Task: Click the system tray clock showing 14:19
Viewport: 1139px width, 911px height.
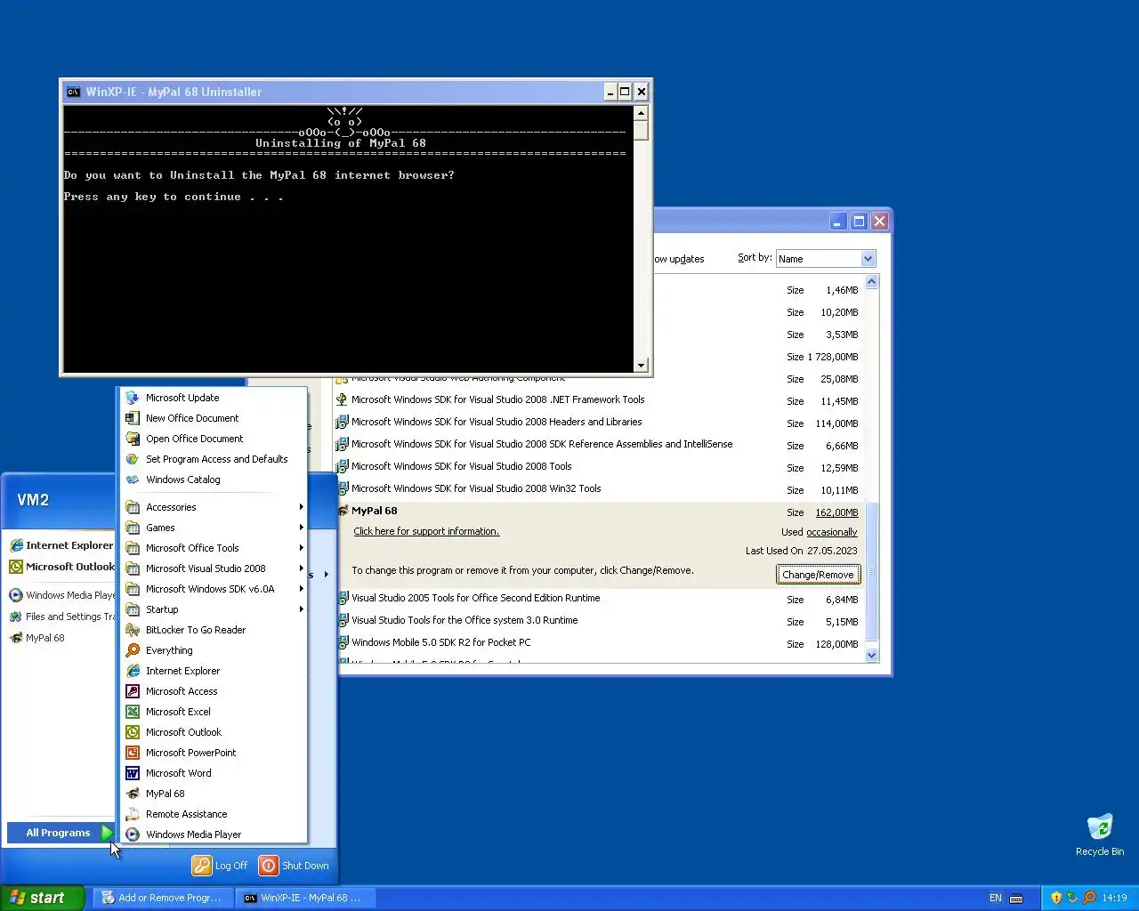Action: click(1114, 898)
